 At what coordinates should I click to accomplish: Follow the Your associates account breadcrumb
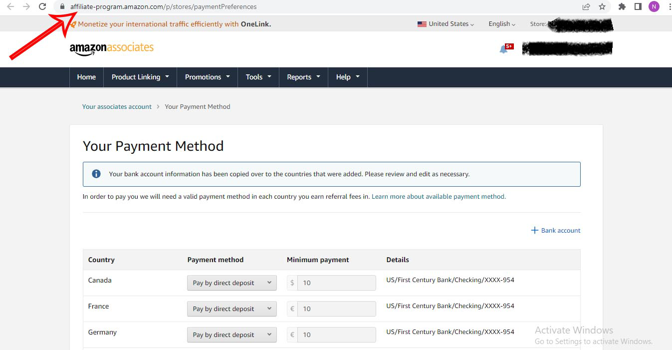[x=117, y=106]
